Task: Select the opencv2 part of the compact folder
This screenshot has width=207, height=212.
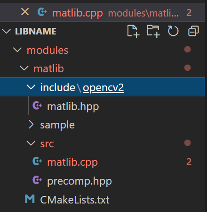Action: [x=103, y=88]
